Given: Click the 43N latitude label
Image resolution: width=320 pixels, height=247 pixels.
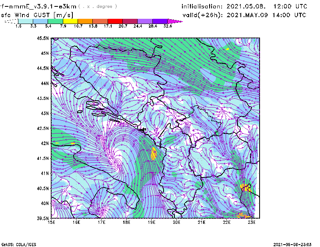Looking at the screenshot, I should 45,113.
